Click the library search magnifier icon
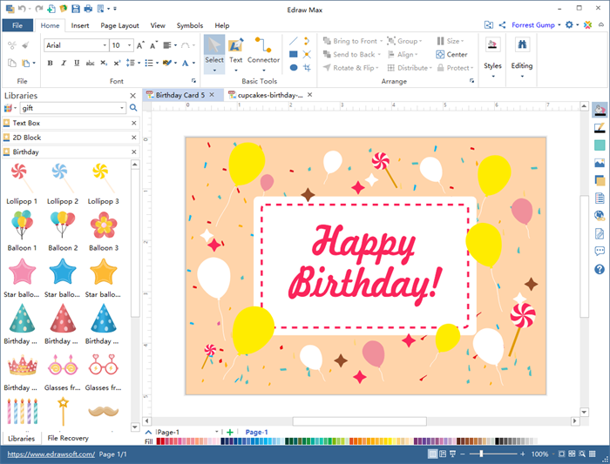This screenshot has height=464, width=610. pyautogui.click(x=133, y=108)
